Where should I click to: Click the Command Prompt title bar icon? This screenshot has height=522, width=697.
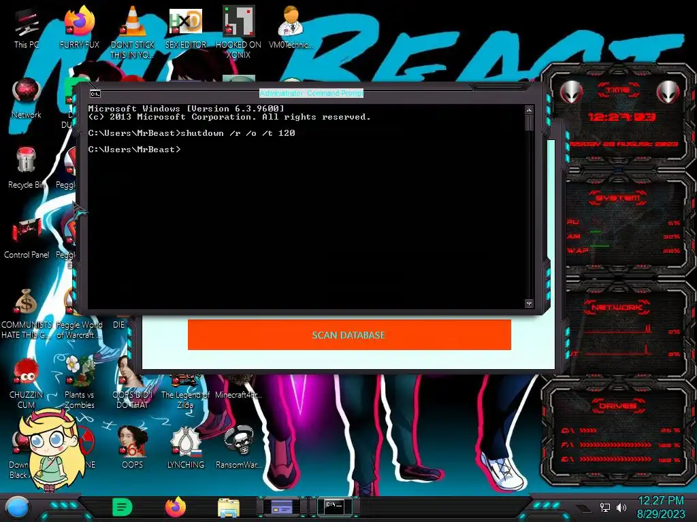(95, 94)
